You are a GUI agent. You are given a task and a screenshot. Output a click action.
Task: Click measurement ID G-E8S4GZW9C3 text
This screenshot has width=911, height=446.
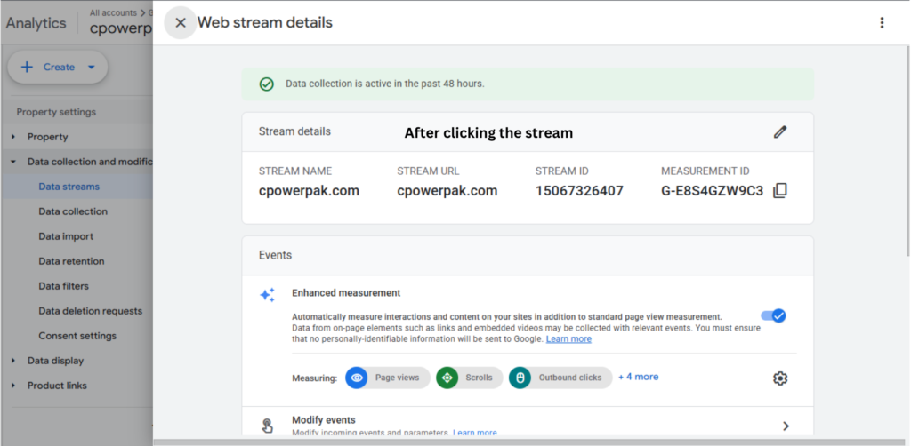(x=713, y=191)
